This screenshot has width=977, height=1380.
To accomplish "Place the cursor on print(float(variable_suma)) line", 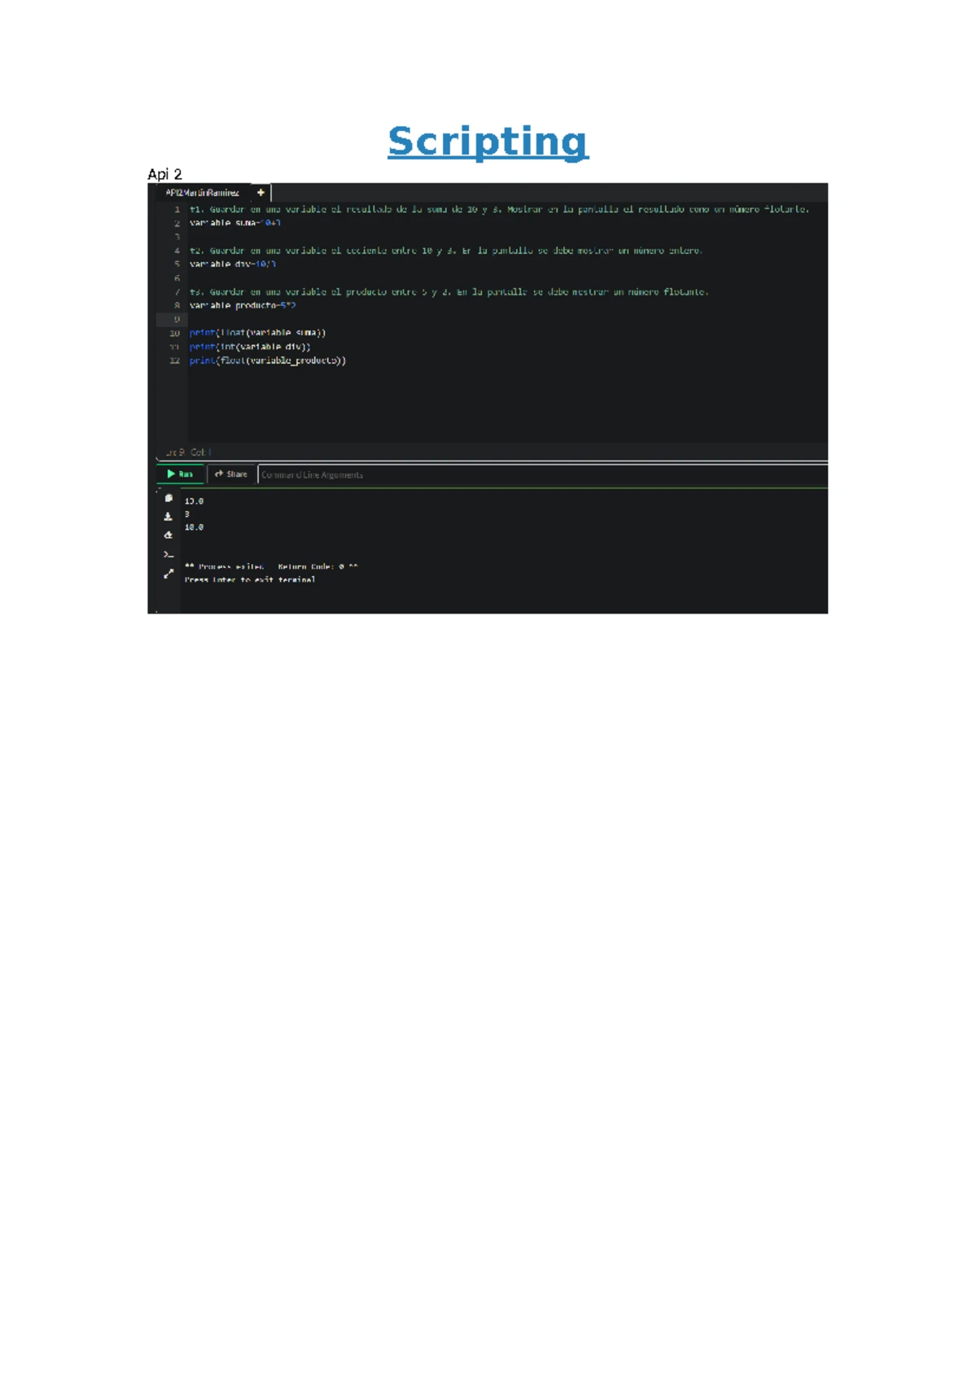I will tap(257, 333).
